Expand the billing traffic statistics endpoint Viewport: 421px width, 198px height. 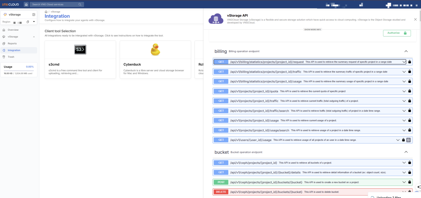coord(404,72)
